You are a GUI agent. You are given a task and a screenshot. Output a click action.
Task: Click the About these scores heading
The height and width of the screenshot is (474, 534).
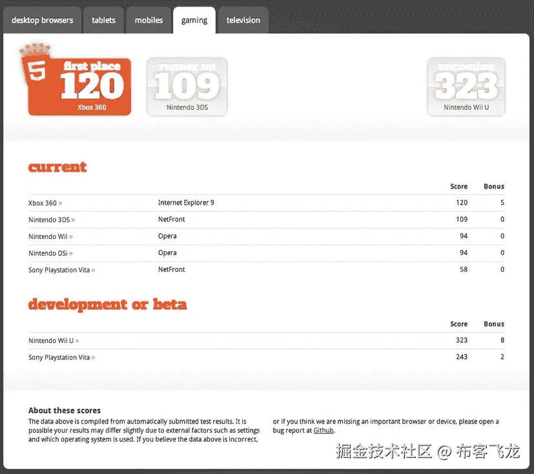(x=65, y=410)
